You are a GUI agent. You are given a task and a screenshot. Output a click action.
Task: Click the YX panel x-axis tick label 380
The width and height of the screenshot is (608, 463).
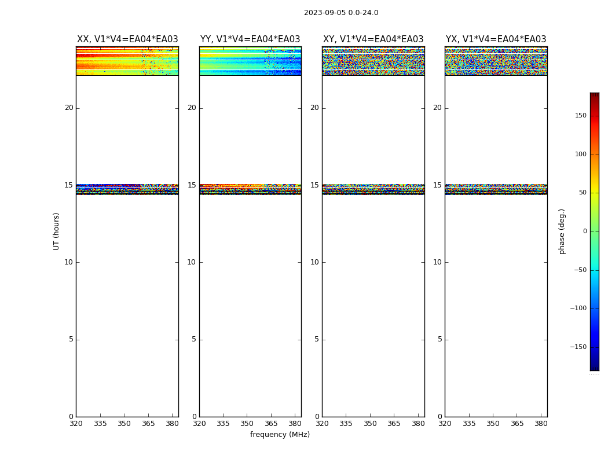(541, 424)
